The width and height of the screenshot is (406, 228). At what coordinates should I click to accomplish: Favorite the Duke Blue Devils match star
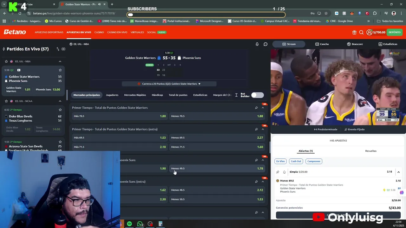(x=60, y=110)
